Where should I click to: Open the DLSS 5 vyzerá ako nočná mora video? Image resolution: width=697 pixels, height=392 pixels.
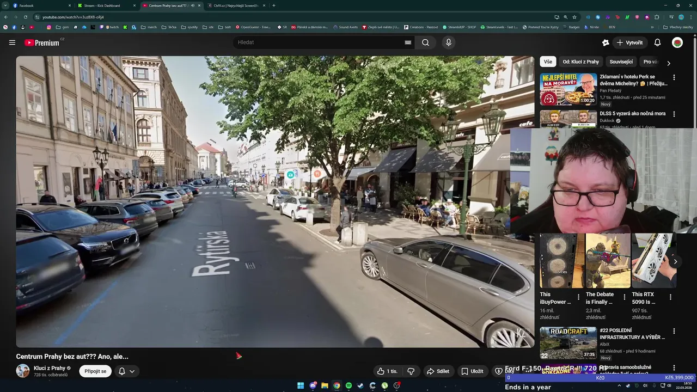(633, 114)
